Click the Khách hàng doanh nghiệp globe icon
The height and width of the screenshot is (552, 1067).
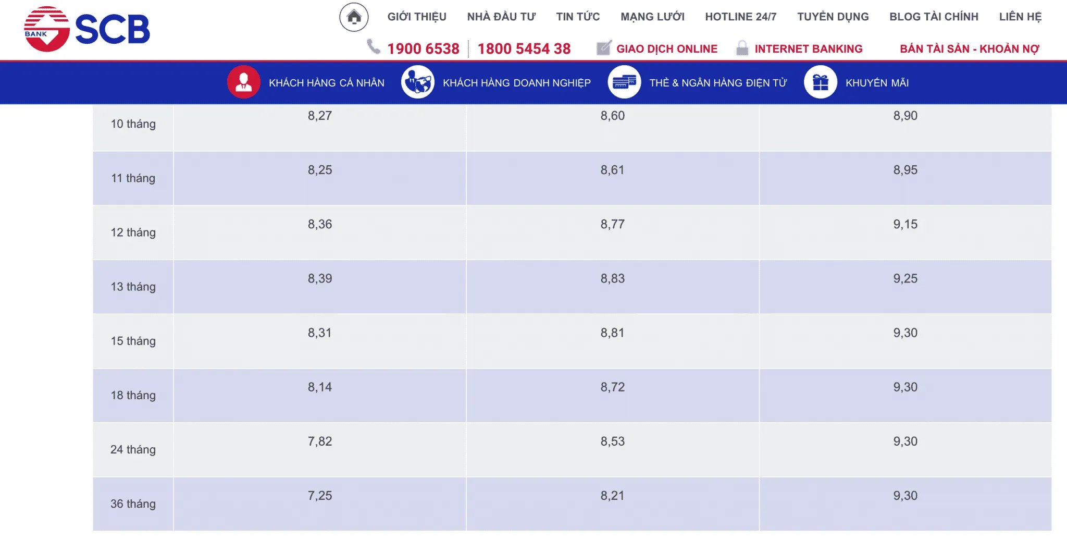click(417, 82)
